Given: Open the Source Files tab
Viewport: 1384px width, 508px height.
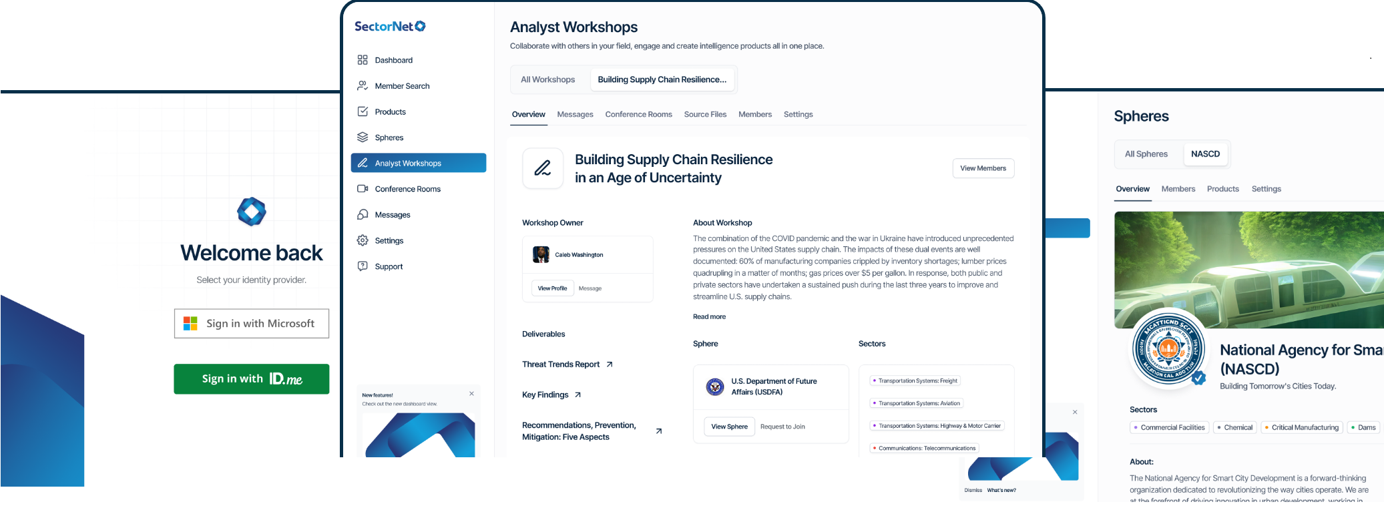Looking at the screenshot, I should click(705, 115).
